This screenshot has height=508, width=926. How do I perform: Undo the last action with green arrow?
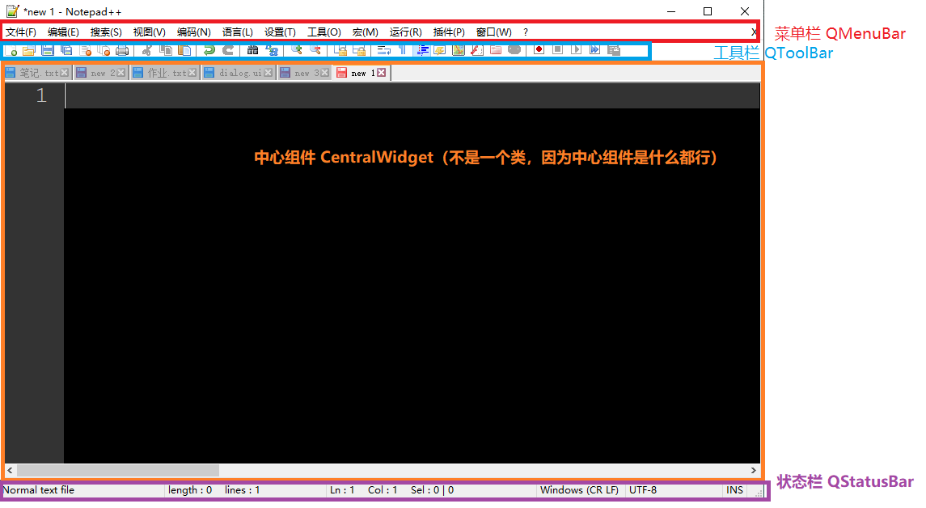[209, 51]
